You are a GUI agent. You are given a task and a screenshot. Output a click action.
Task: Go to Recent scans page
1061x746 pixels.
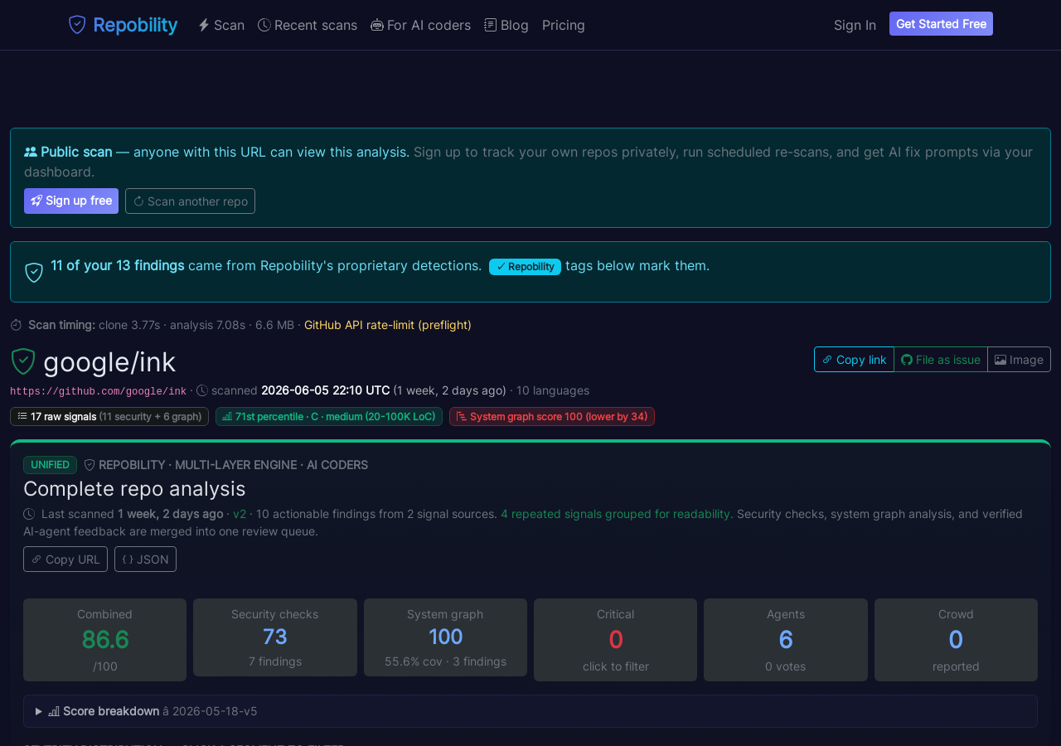coord(308,25)
